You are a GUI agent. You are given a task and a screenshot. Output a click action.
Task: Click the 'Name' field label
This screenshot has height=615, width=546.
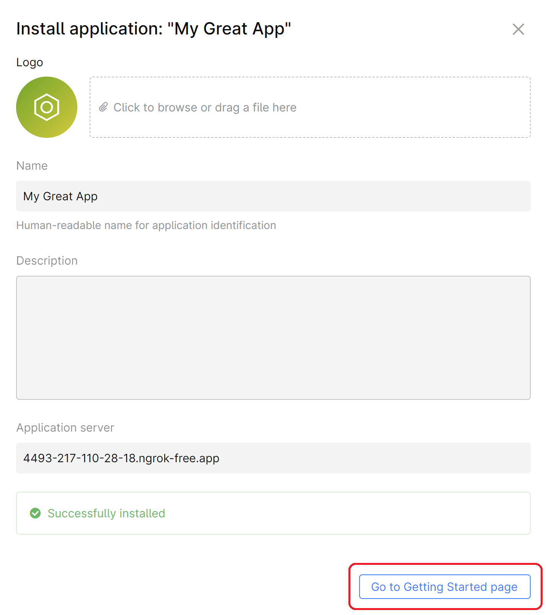(x=32, y=166)
